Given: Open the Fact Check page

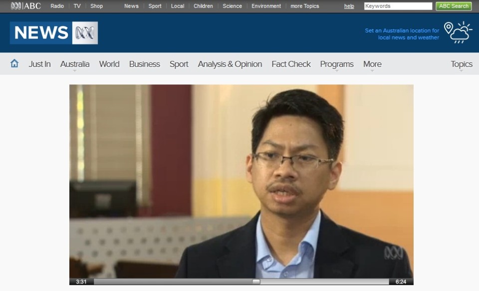Looking at the screenshot, I should coord(291,64).
